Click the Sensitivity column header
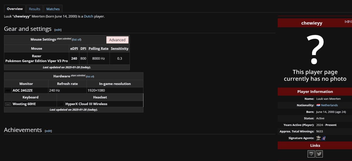 click(120, 48)
